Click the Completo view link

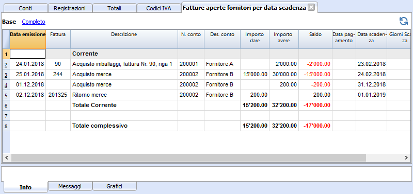[34, 22]
